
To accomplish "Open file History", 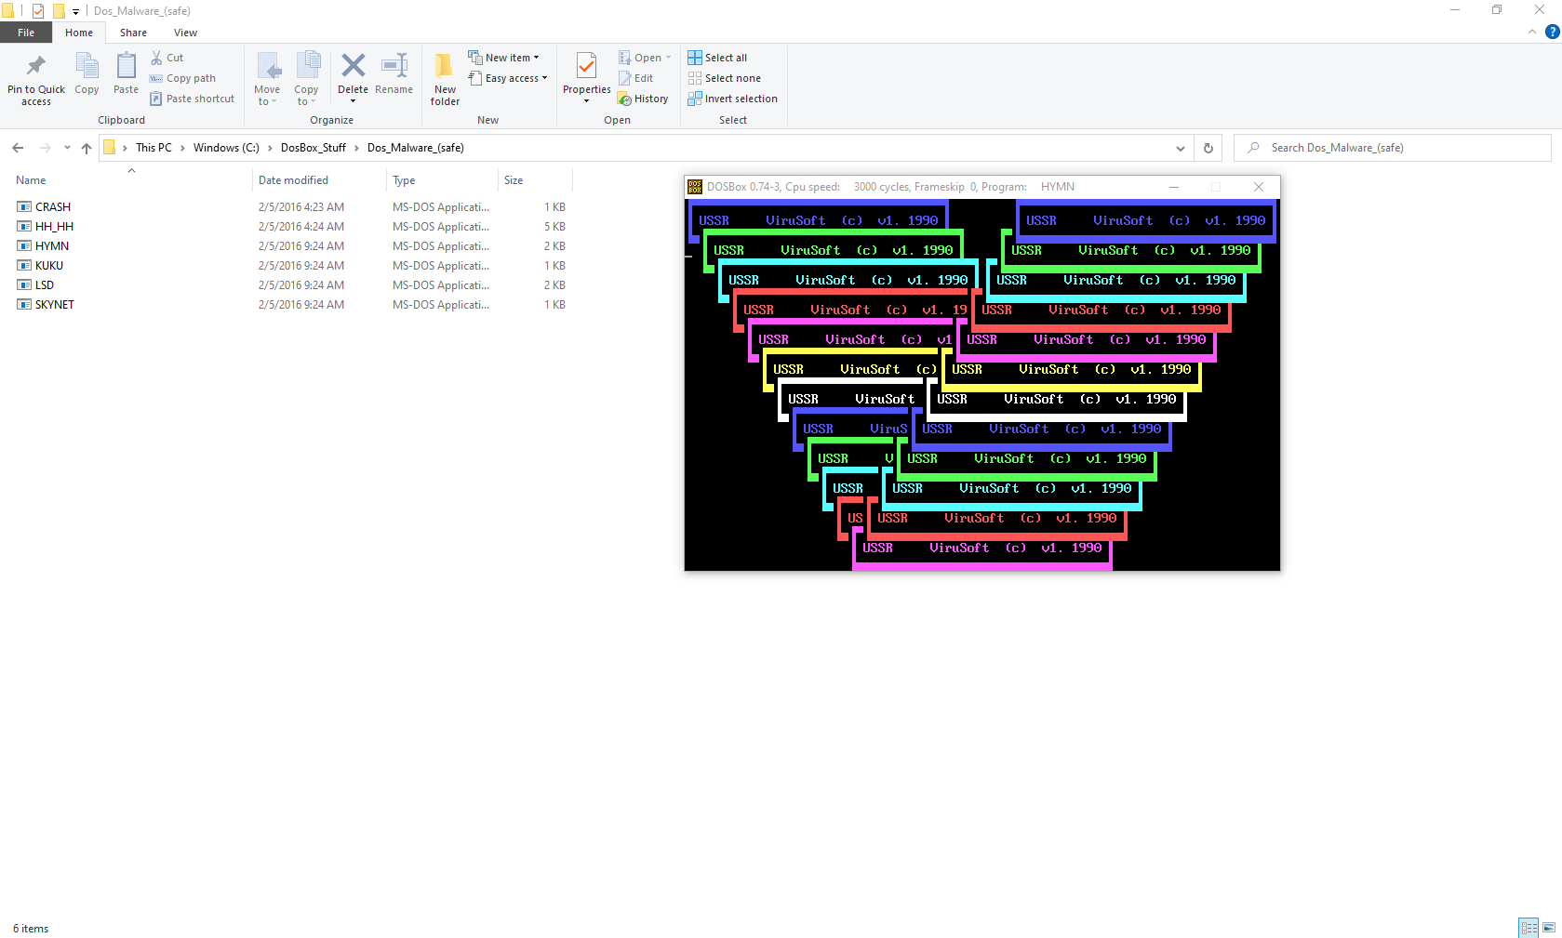I will [x=643, y=99].
